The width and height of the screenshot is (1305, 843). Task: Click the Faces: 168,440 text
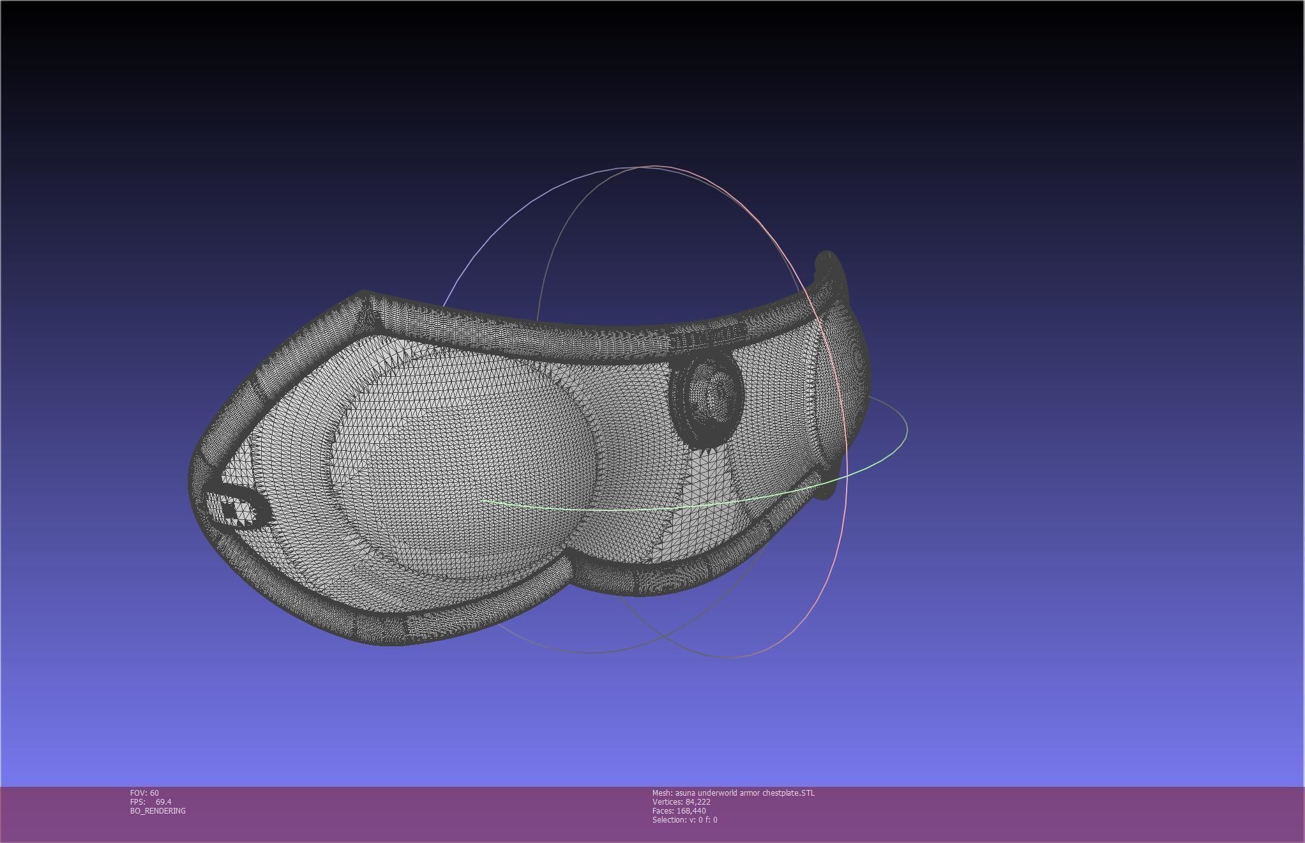[679, 810]
